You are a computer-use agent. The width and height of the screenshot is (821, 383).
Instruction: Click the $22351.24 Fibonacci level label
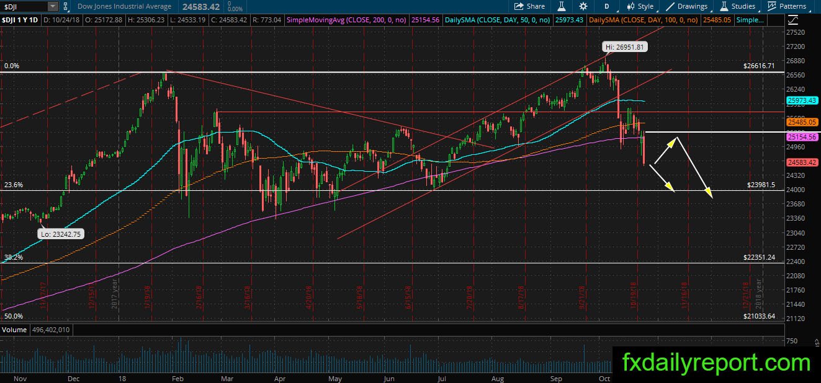point(759,257)
